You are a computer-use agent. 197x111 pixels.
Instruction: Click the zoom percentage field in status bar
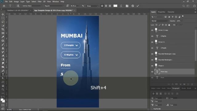coord(9,110)
